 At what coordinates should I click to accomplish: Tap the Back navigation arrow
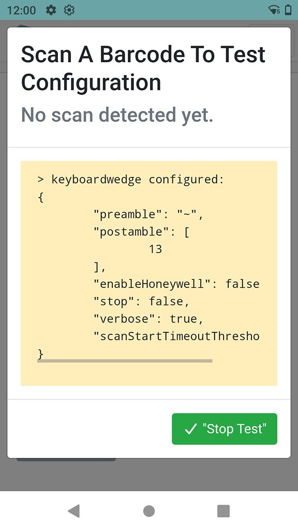pyautogui.click(x=74, y=510)
